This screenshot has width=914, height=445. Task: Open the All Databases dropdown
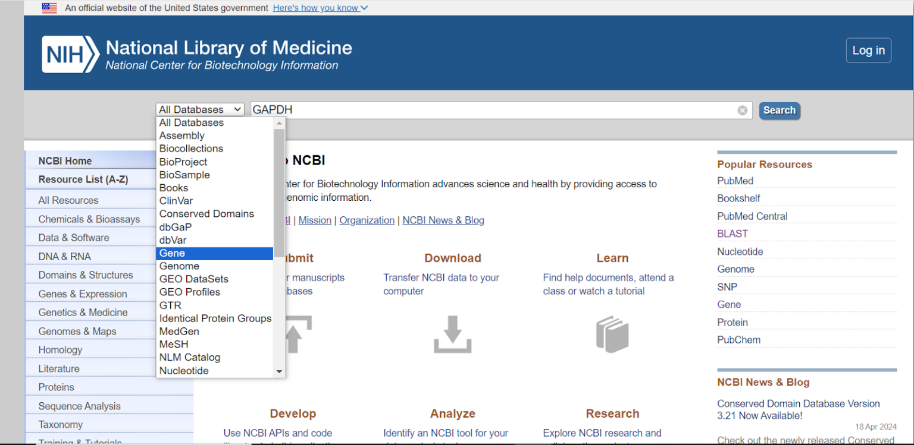coord(200,109)
